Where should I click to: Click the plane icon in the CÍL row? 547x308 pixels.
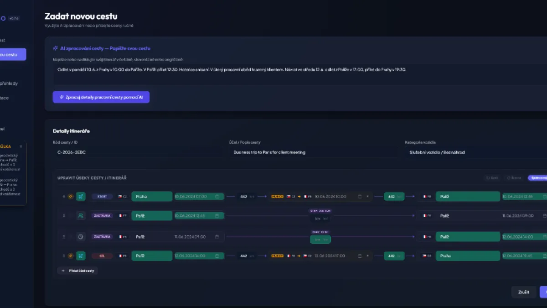click(81, 256)
